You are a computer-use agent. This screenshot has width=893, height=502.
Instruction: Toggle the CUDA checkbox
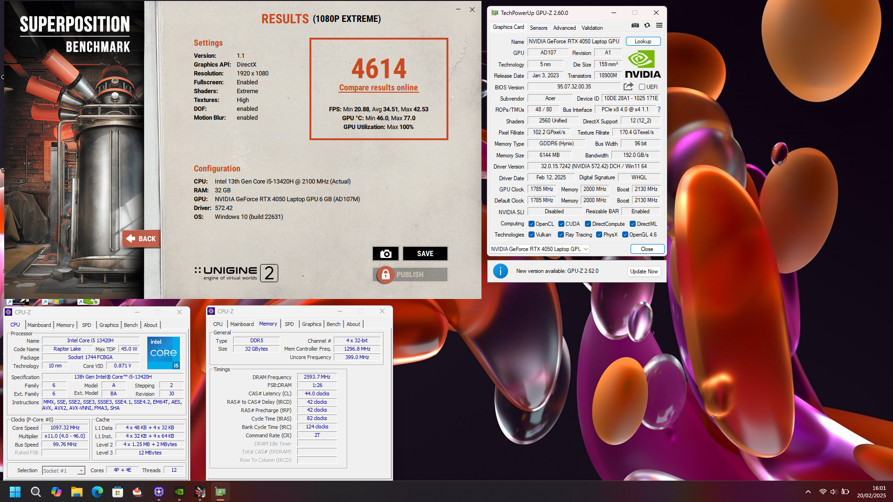(561, 224)
